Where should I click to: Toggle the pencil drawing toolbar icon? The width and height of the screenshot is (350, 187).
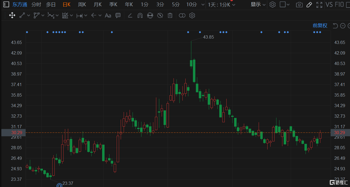(309, 5)
